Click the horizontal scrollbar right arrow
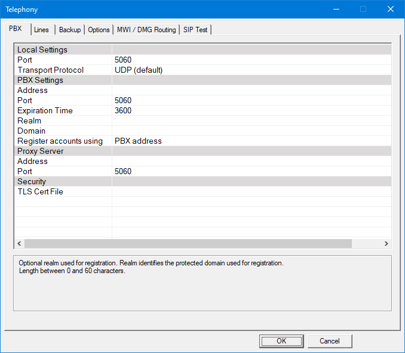This screenshot has height=353, width=405. (x=386, y=243)
